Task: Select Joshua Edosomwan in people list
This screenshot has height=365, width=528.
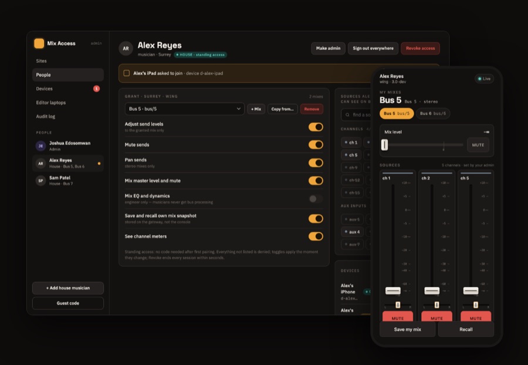Action: [68, 146]
